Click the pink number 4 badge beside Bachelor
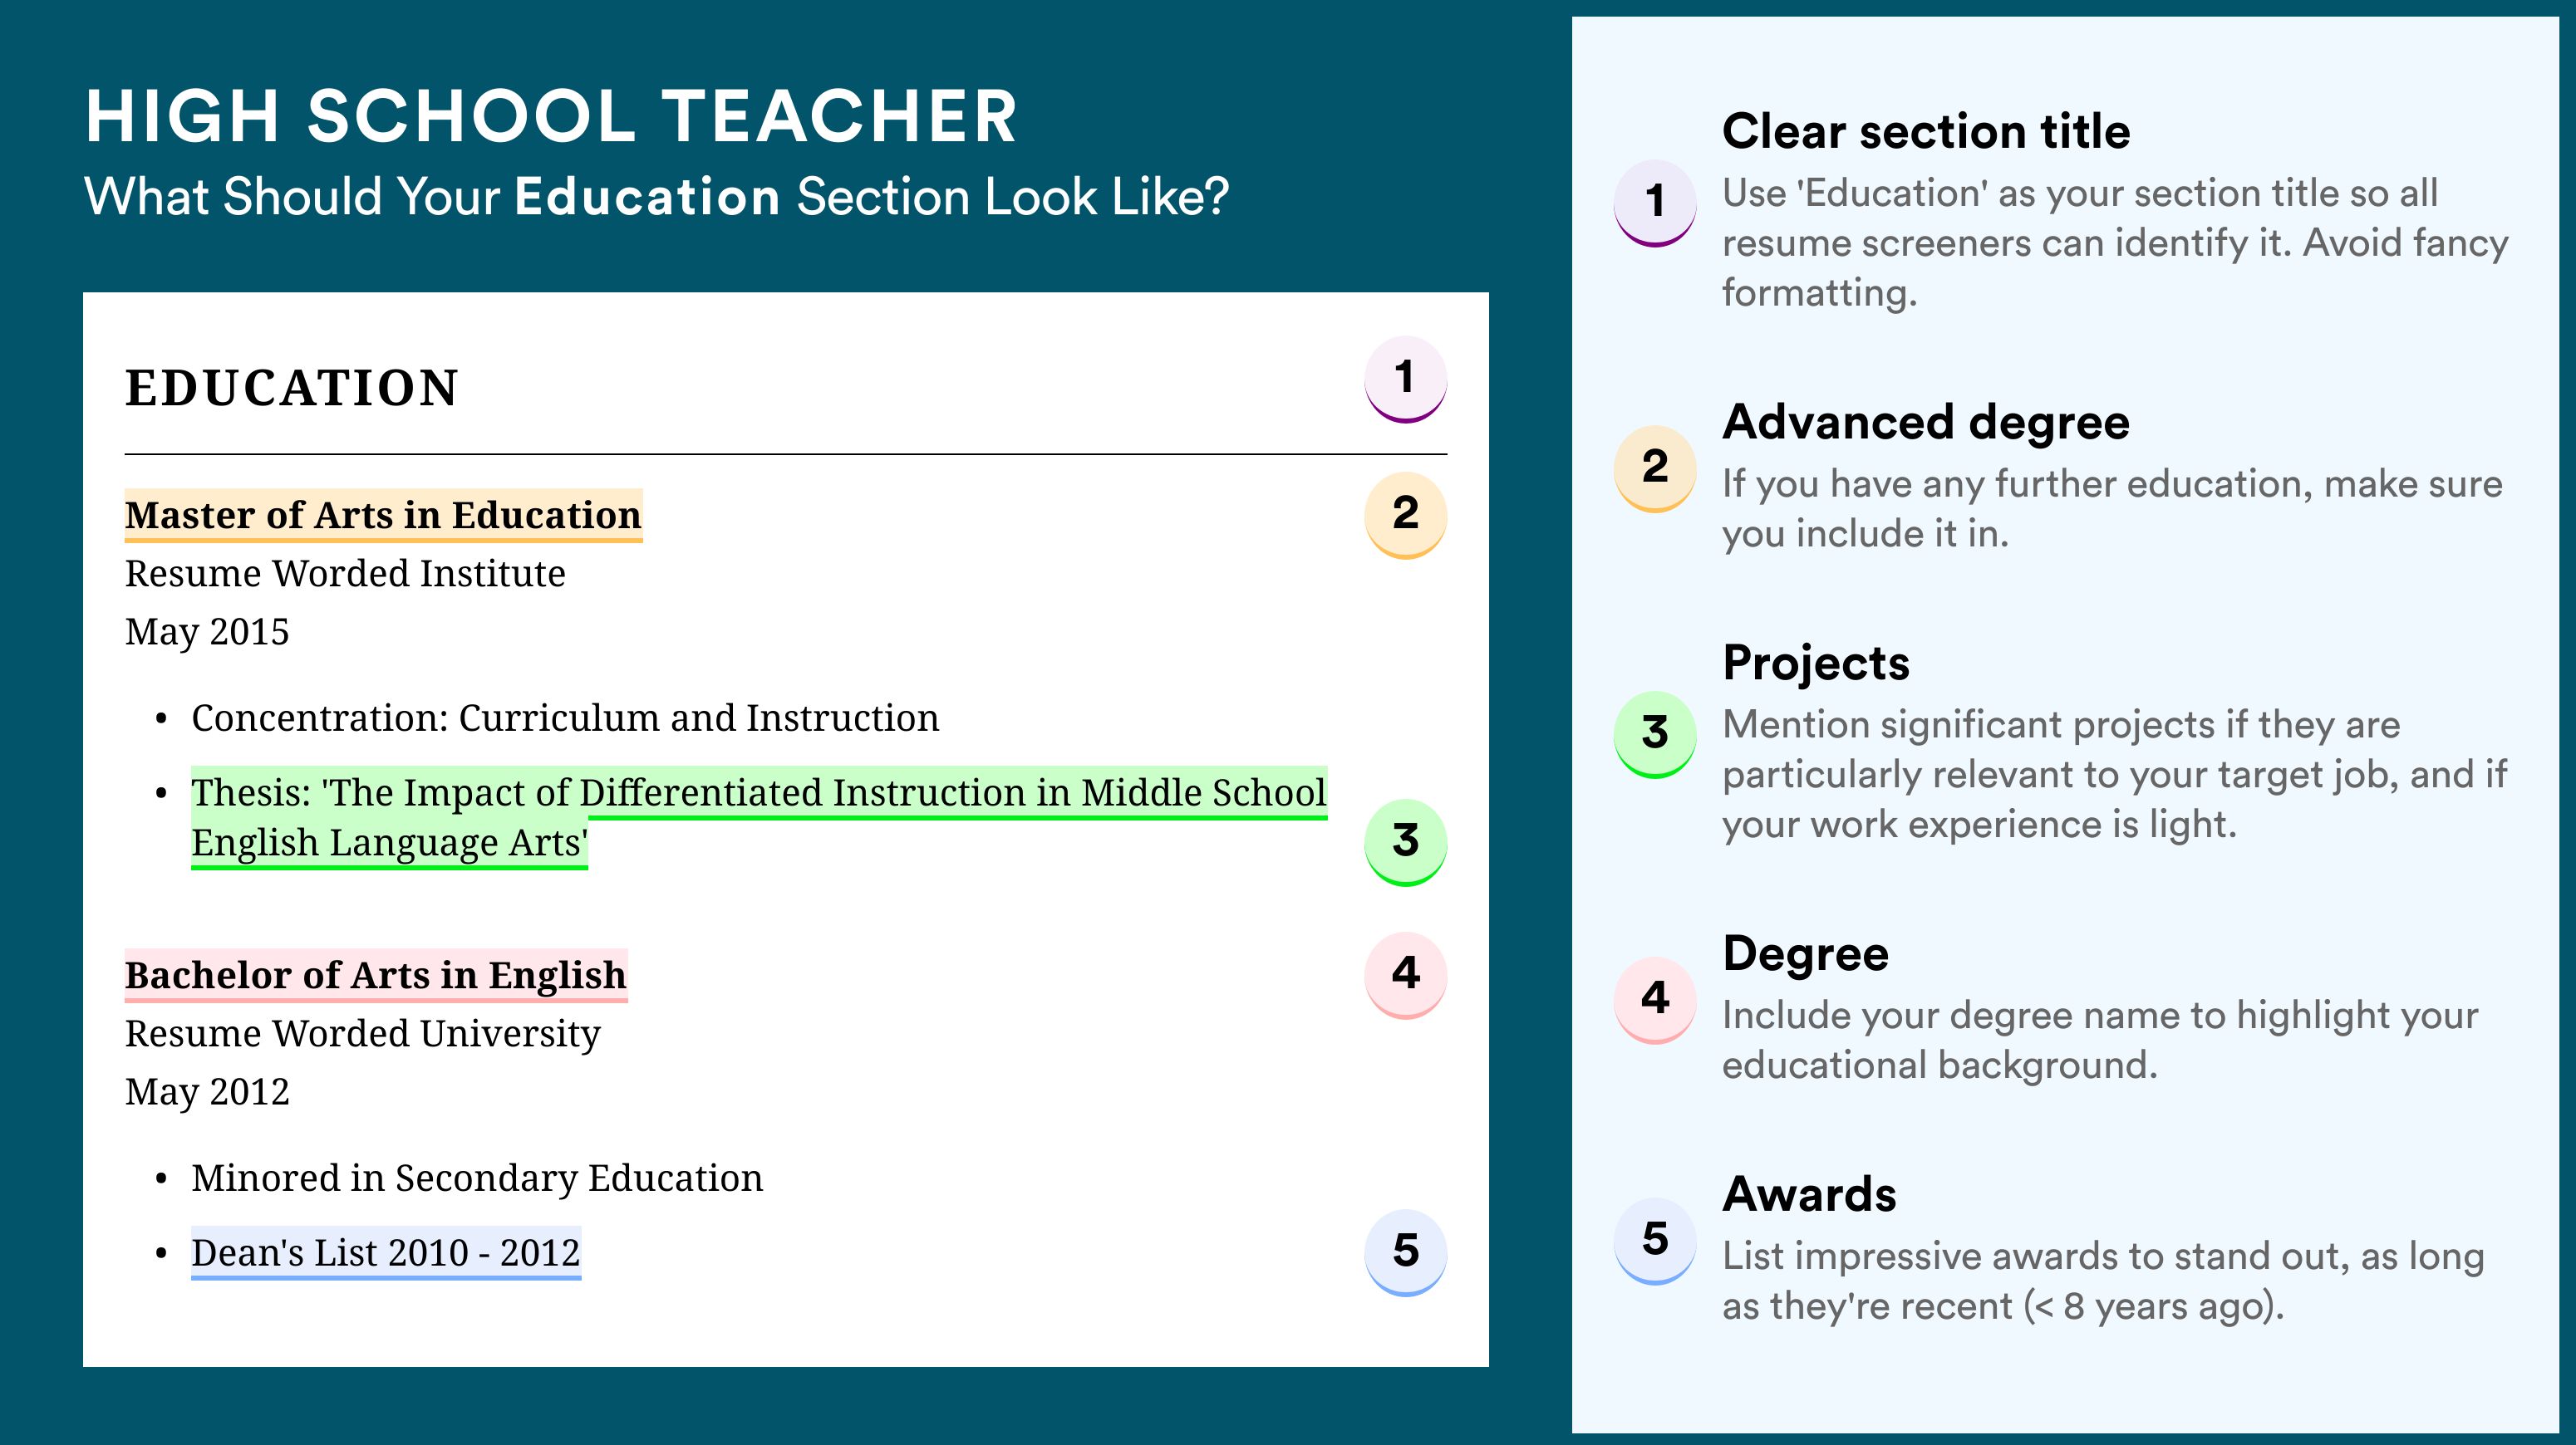 pos(1405,975)
